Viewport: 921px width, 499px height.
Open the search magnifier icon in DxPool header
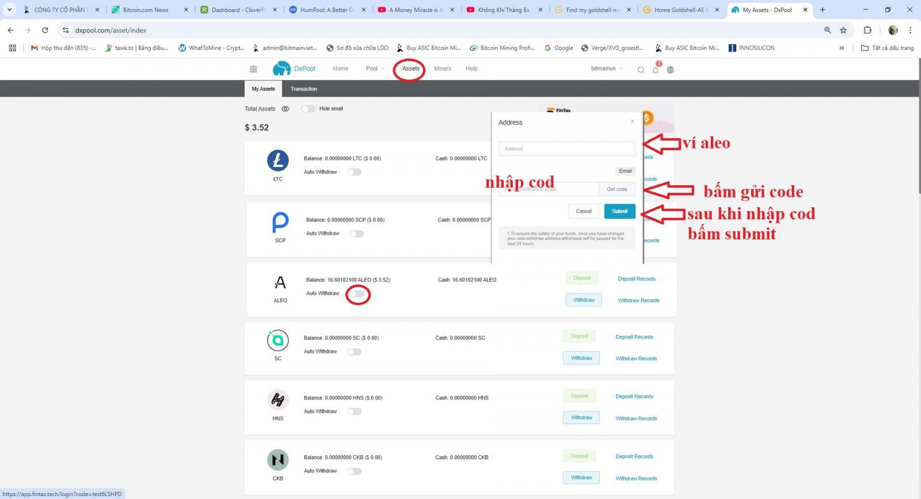[x=641, y=70]
